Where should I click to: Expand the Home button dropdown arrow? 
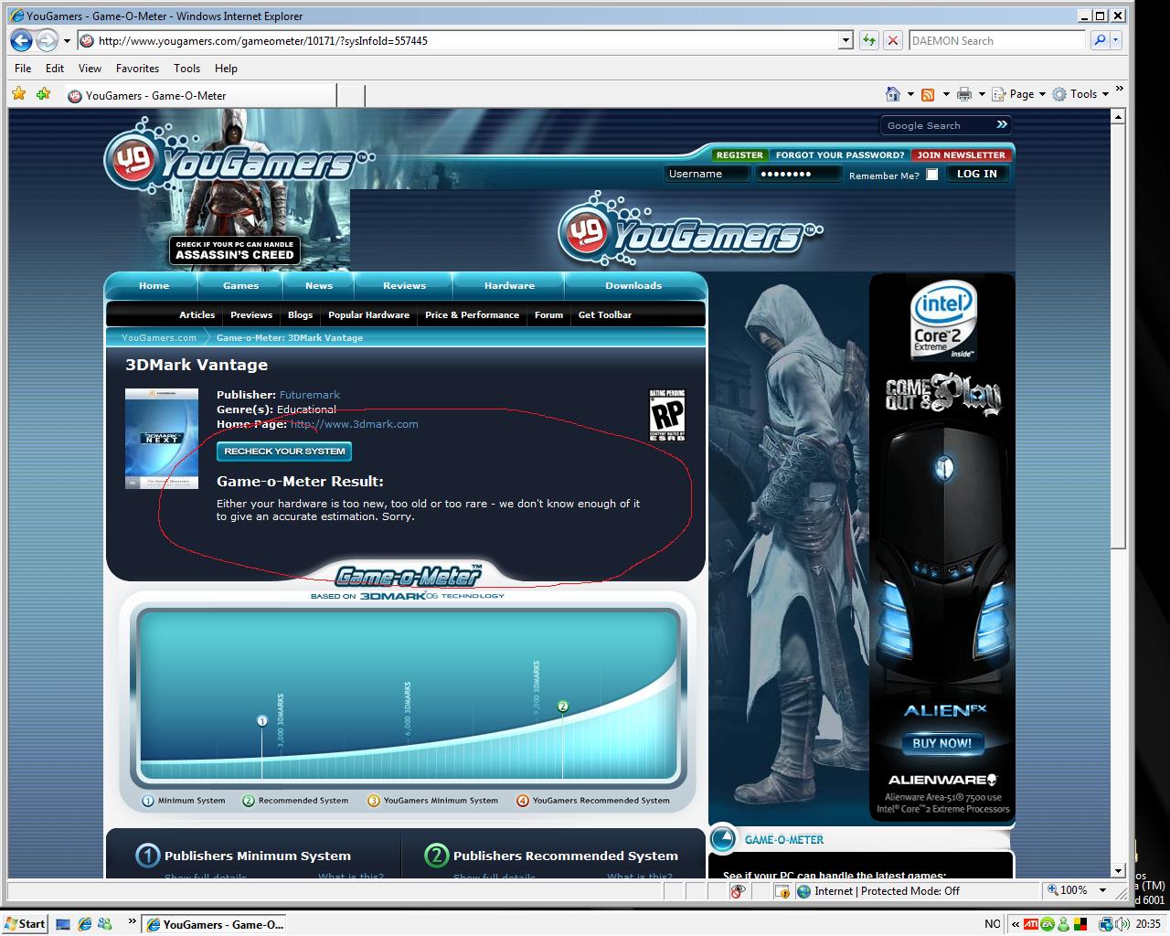(x=910, y=94)
